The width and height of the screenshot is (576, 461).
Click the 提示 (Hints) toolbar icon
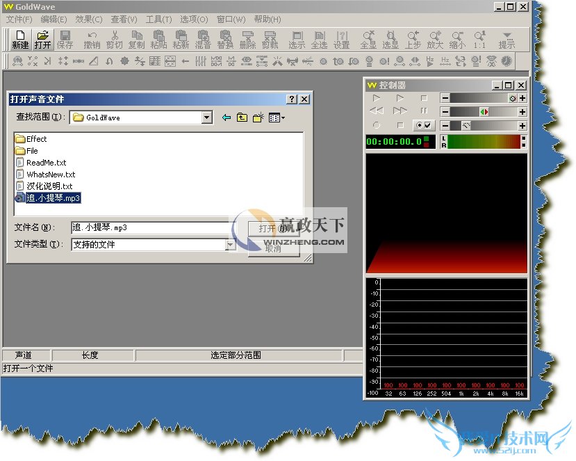click(507, 39)
